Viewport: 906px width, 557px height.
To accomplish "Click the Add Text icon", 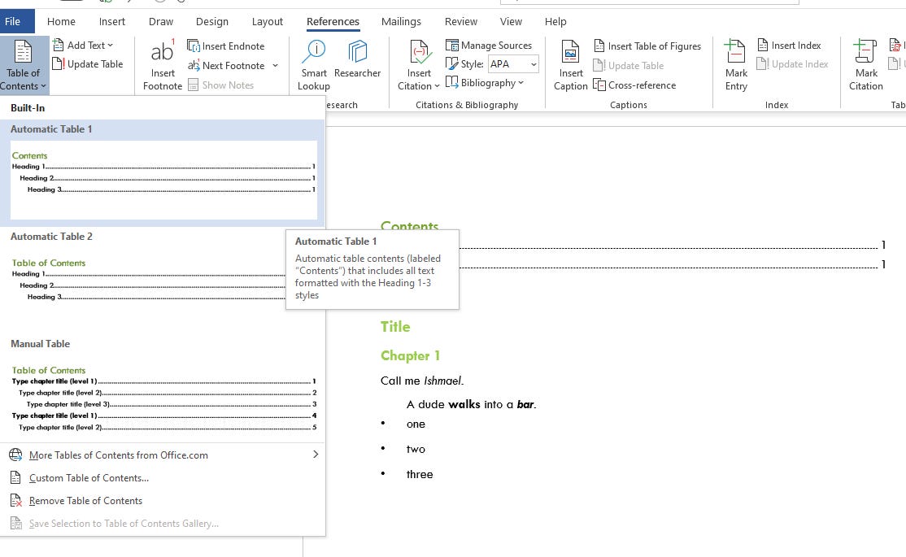I will pos(58,45).
